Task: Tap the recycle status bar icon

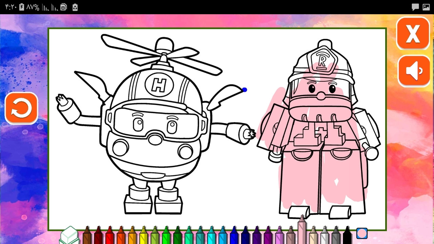Action: pos(75,7)
